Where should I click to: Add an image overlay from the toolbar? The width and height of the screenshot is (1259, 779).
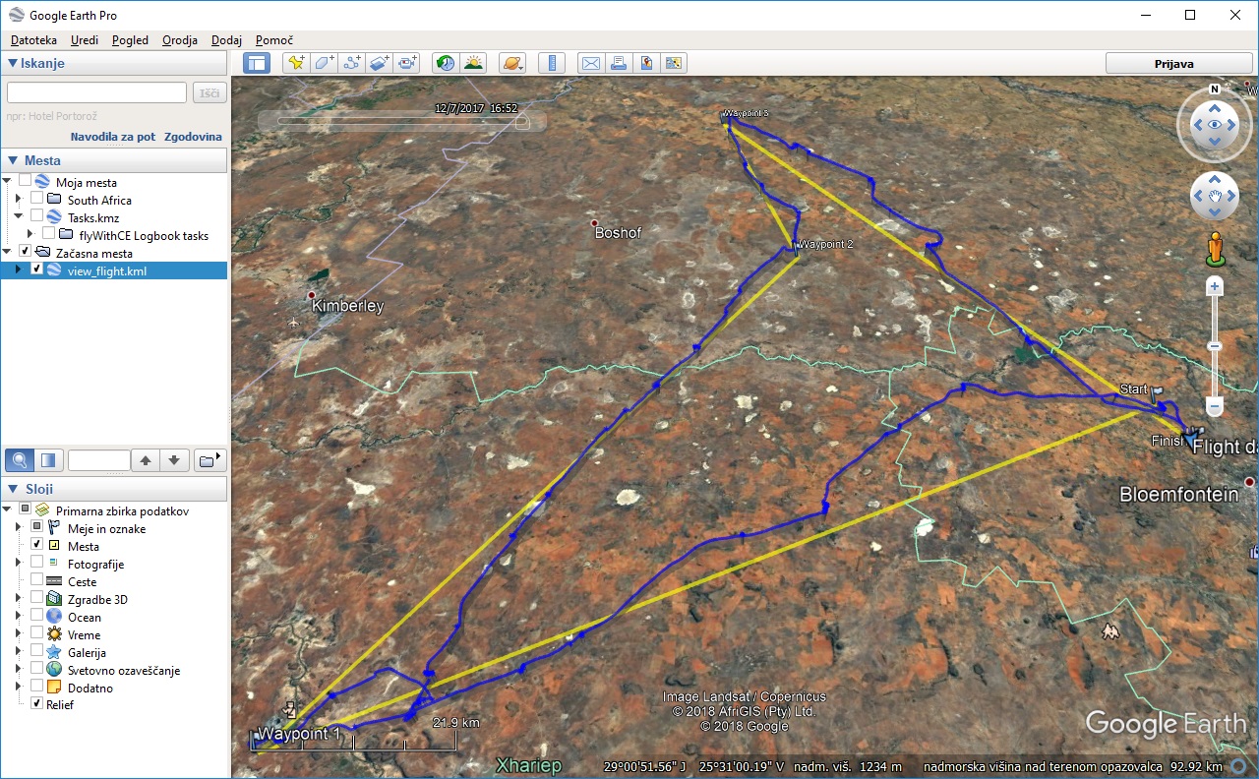click(379, 63)
